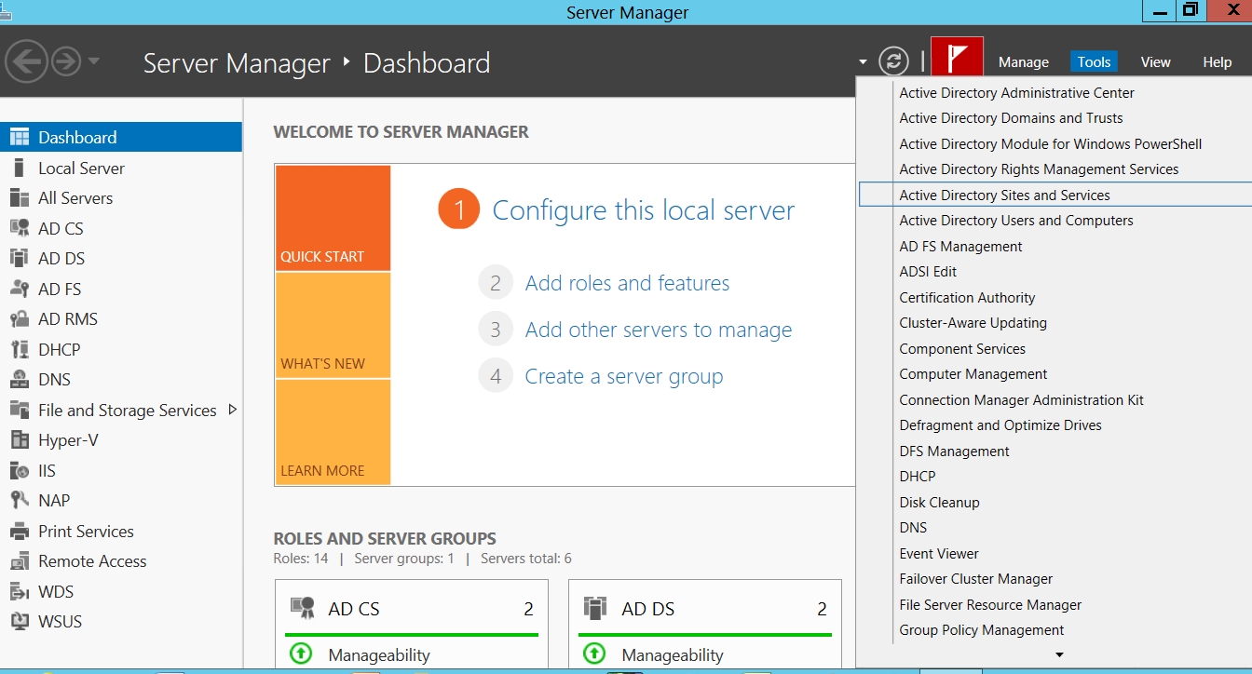The image size is (1252, 674).
Task: Click the WDS sidebar icon
Action: [20, 592]
